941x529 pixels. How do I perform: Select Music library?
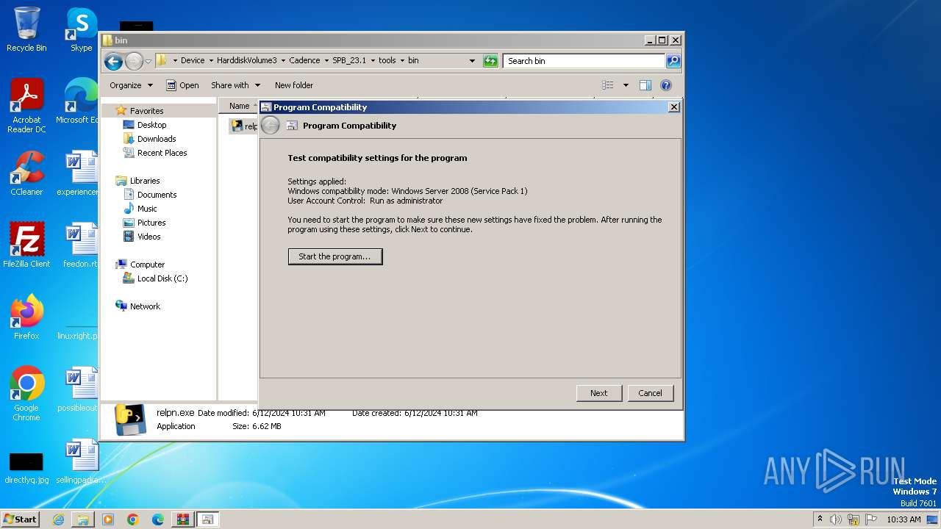147,209
